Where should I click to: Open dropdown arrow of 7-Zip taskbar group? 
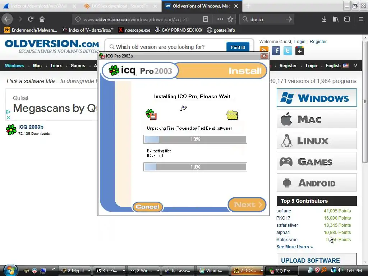click(x=124, y=271)
